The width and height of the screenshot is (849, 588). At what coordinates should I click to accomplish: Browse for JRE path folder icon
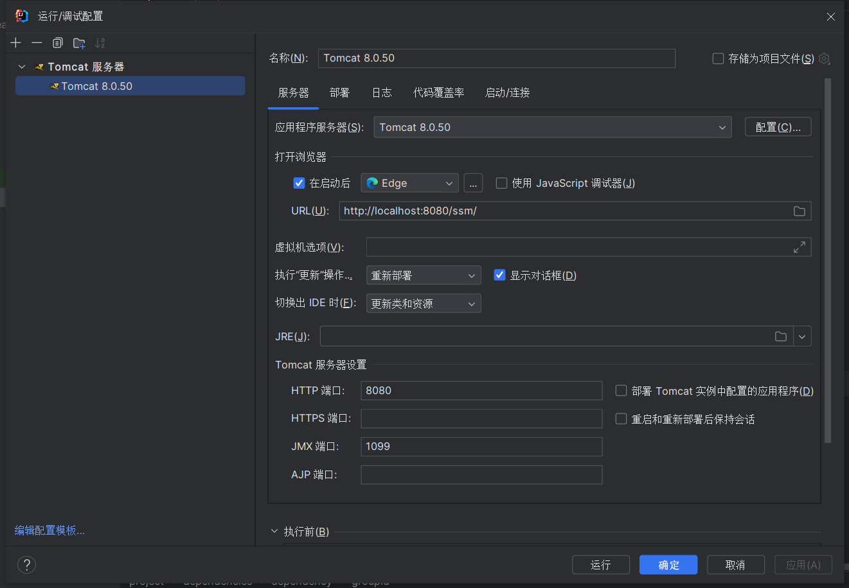tap(781, 336)
